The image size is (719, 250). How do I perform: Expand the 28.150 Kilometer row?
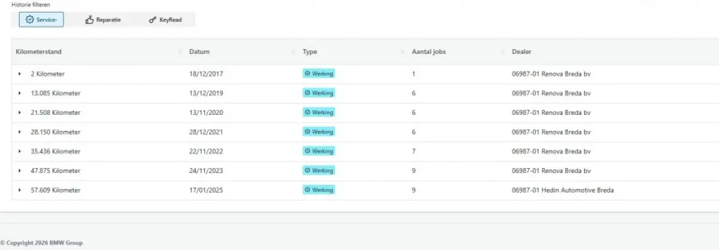click(x=20, y=132)
